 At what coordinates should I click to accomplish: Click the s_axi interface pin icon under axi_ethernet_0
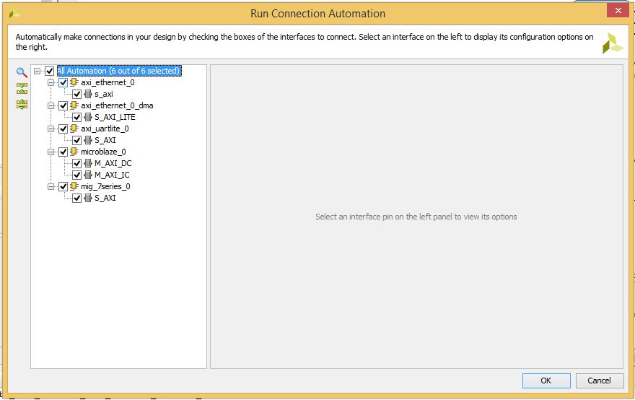coord(88,94)
